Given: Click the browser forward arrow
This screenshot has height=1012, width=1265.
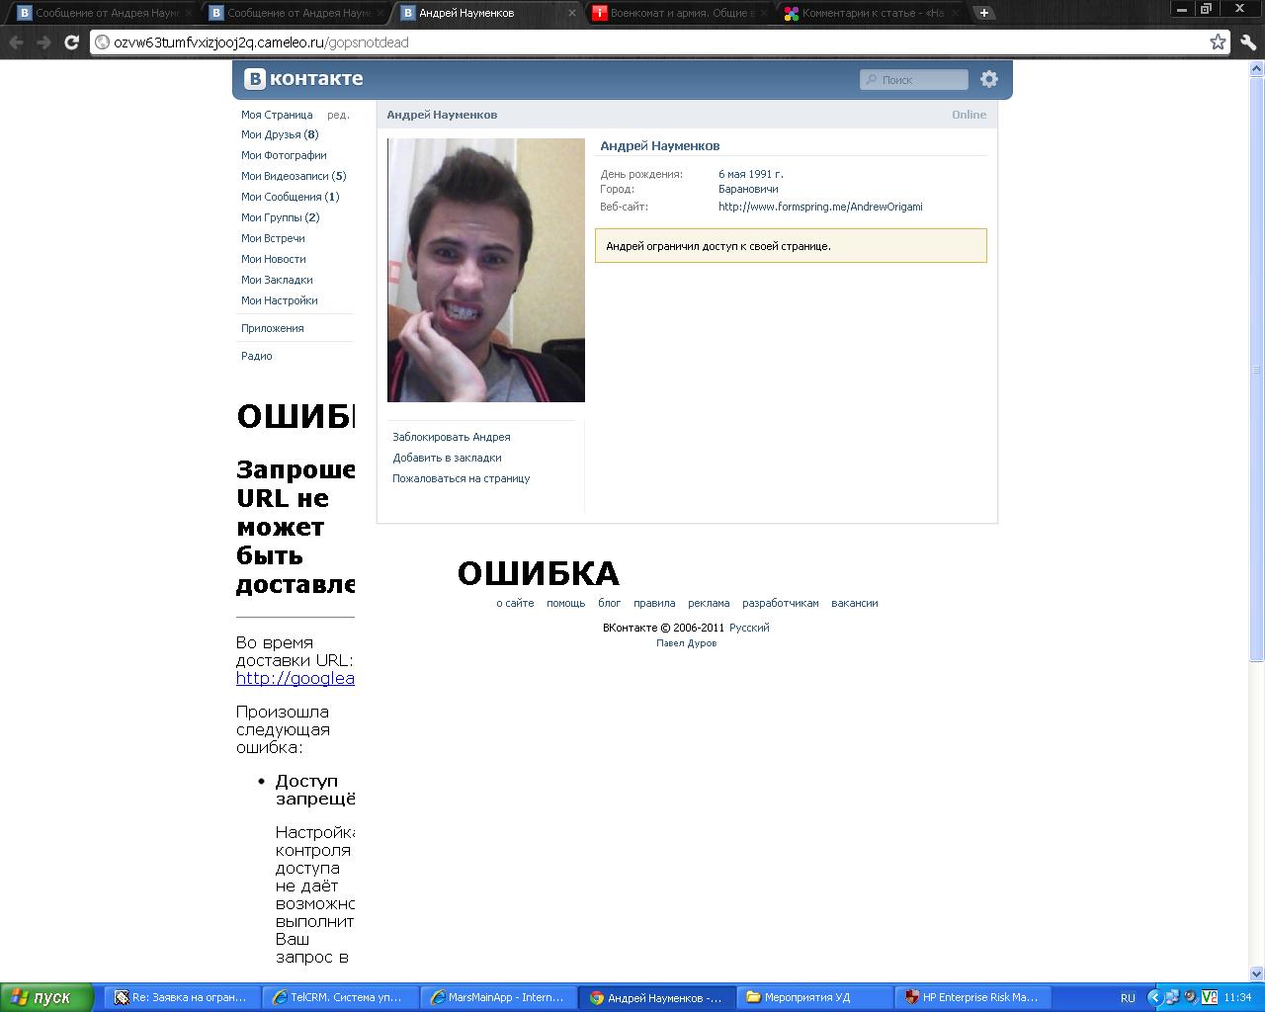Looking at the screenshot, I should [x=43, y=42].
